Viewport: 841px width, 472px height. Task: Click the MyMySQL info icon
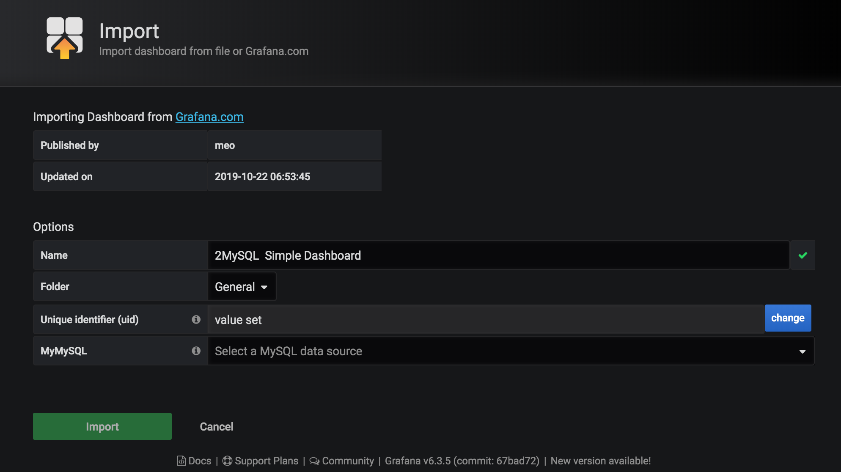[196, 351]
